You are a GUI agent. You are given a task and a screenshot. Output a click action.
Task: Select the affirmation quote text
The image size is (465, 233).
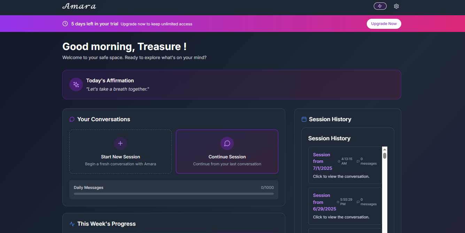coord(118,89)
